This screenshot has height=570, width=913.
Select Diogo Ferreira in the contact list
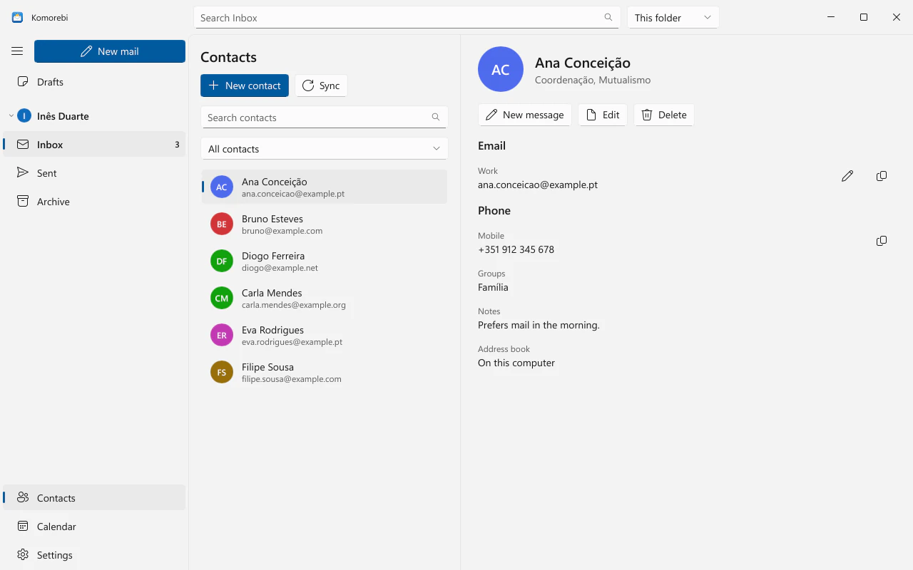325,261
